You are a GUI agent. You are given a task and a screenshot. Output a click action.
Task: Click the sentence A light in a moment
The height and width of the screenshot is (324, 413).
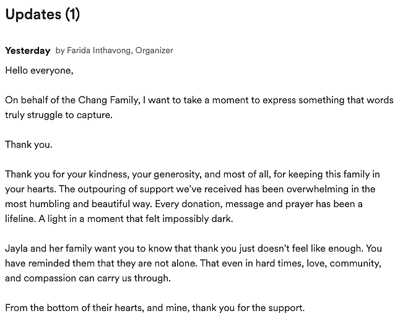click(136, 219)
